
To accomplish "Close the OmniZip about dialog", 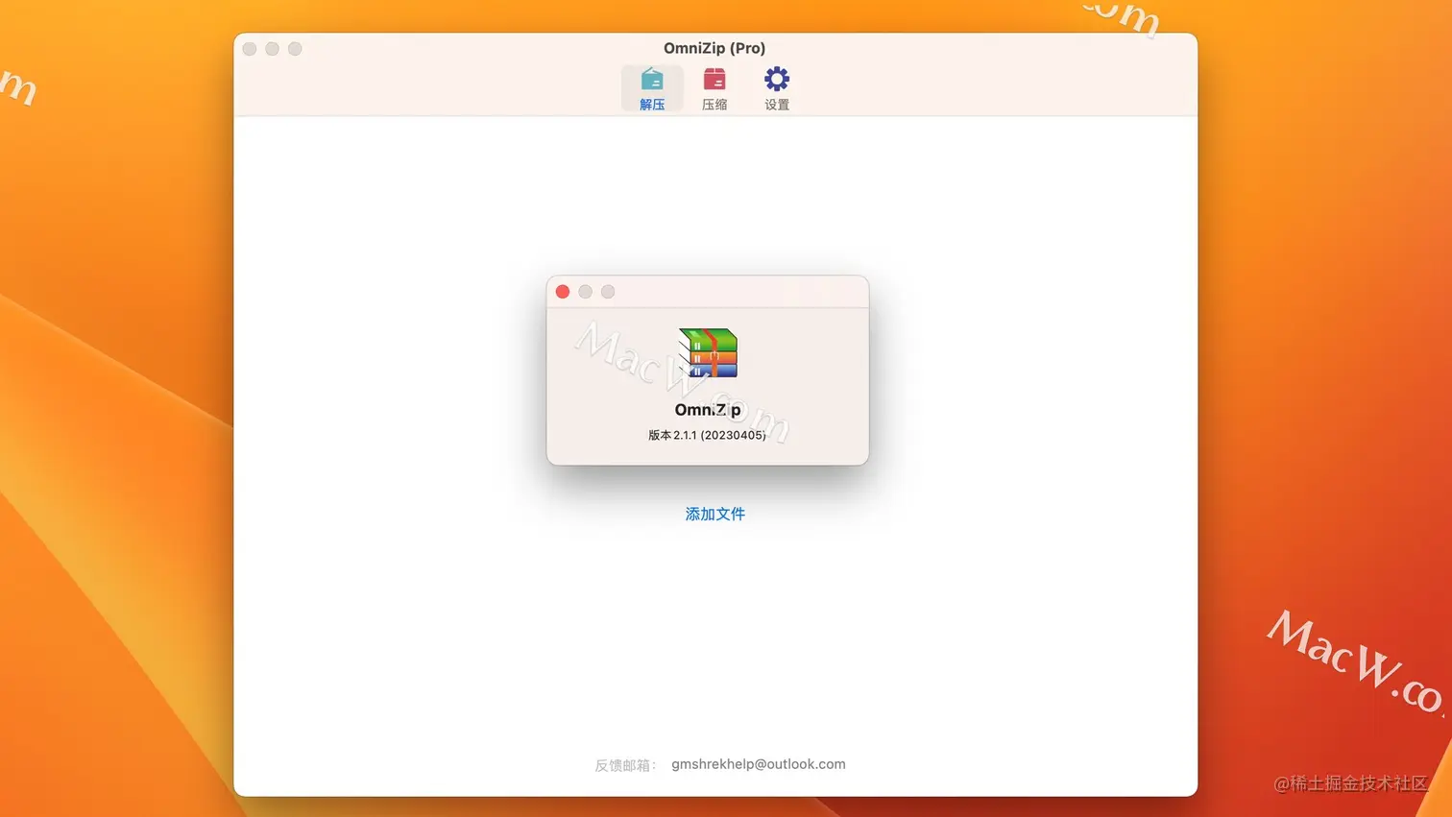I will (x=563, y=292).
